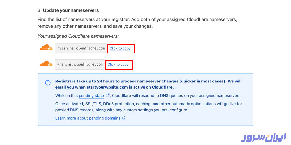
Task: Open the "pending state" link
Action: click(x=91, y=96)
